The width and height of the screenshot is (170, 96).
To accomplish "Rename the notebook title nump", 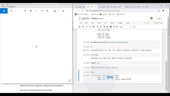I will (94, 18).
